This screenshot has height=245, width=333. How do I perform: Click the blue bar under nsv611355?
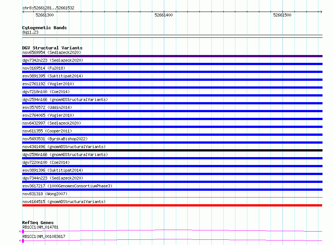[172, 135]
